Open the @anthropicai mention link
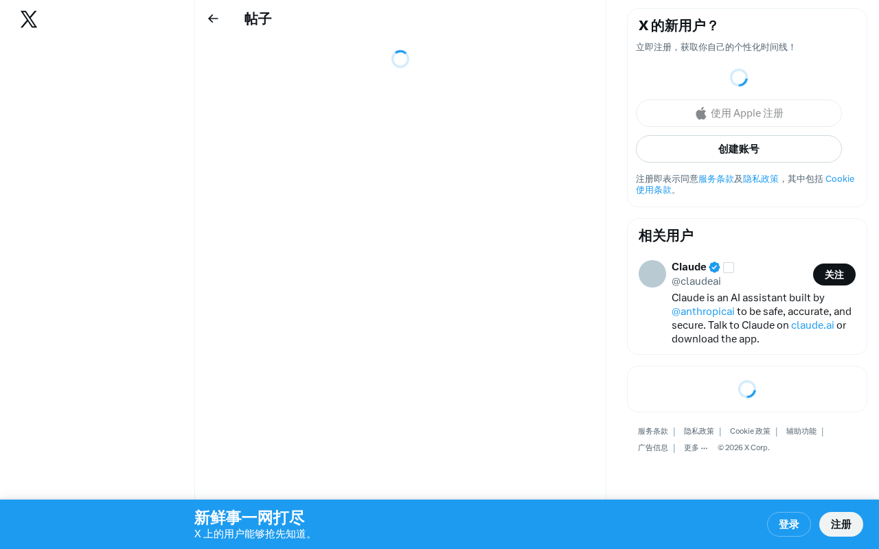879x549 pixels. 703,312
